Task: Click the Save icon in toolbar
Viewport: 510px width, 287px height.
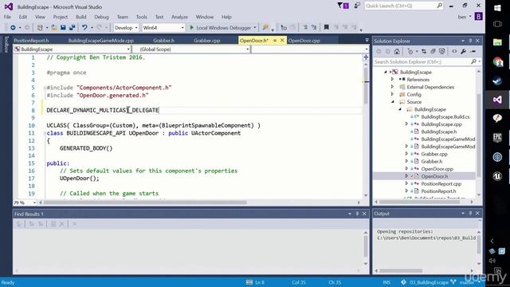Action: [x=63, y=28]
